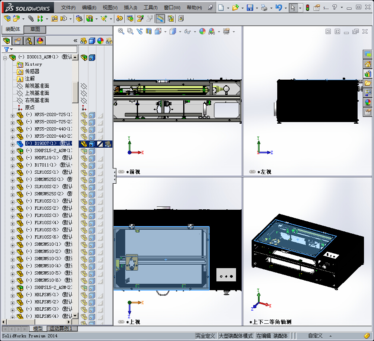
Task: Toggle transparency for the D19007<1> row
Action: (100, 144)
